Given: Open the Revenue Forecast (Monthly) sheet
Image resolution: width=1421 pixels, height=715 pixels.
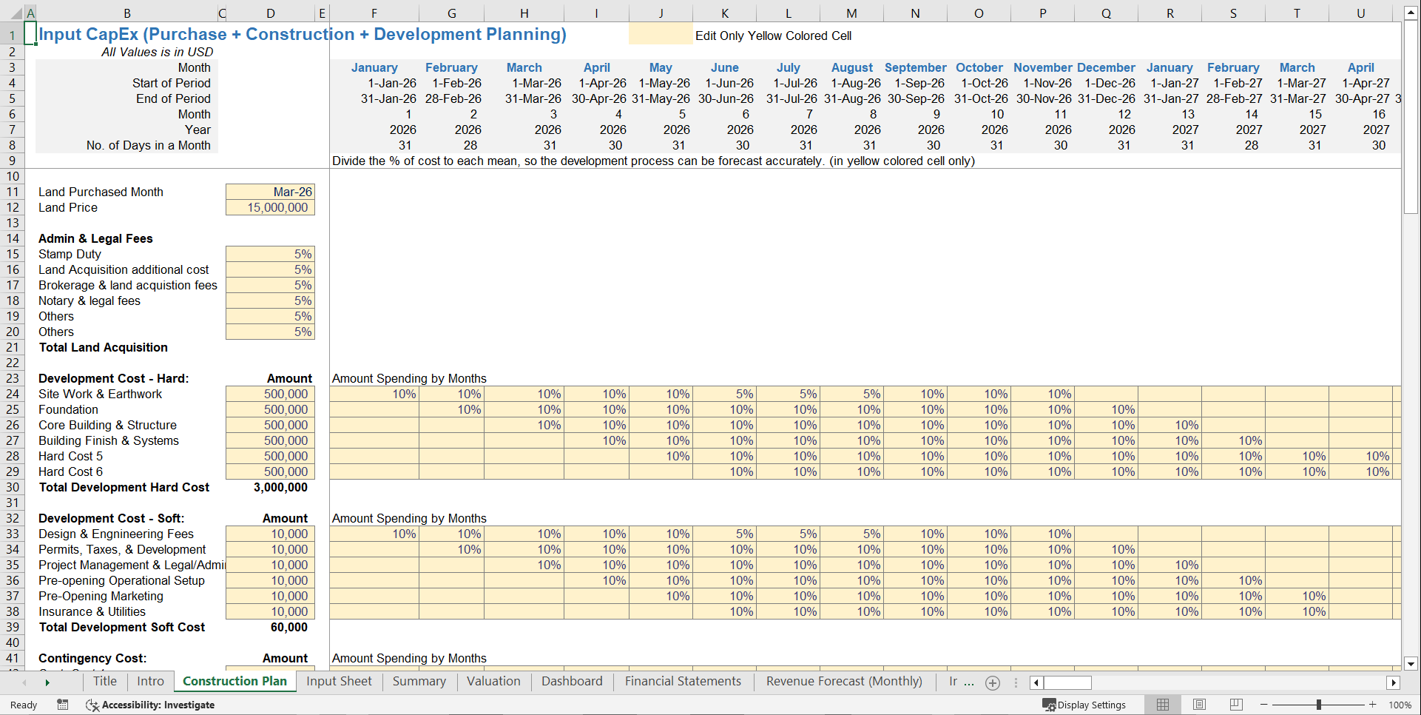Looking at the screenshot, I should (843, 682).
